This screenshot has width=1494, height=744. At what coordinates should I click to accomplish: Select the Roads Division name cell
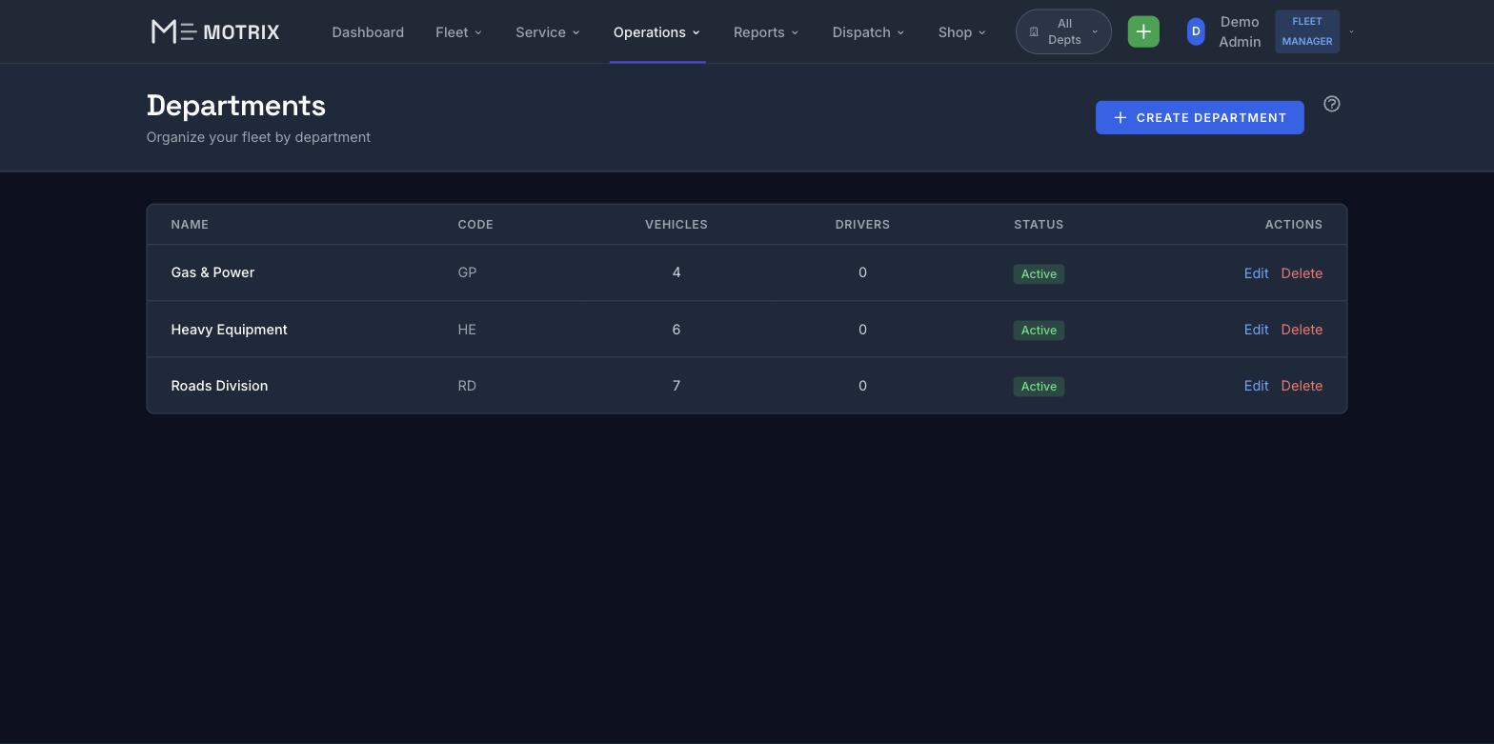[x=219, y=386]
